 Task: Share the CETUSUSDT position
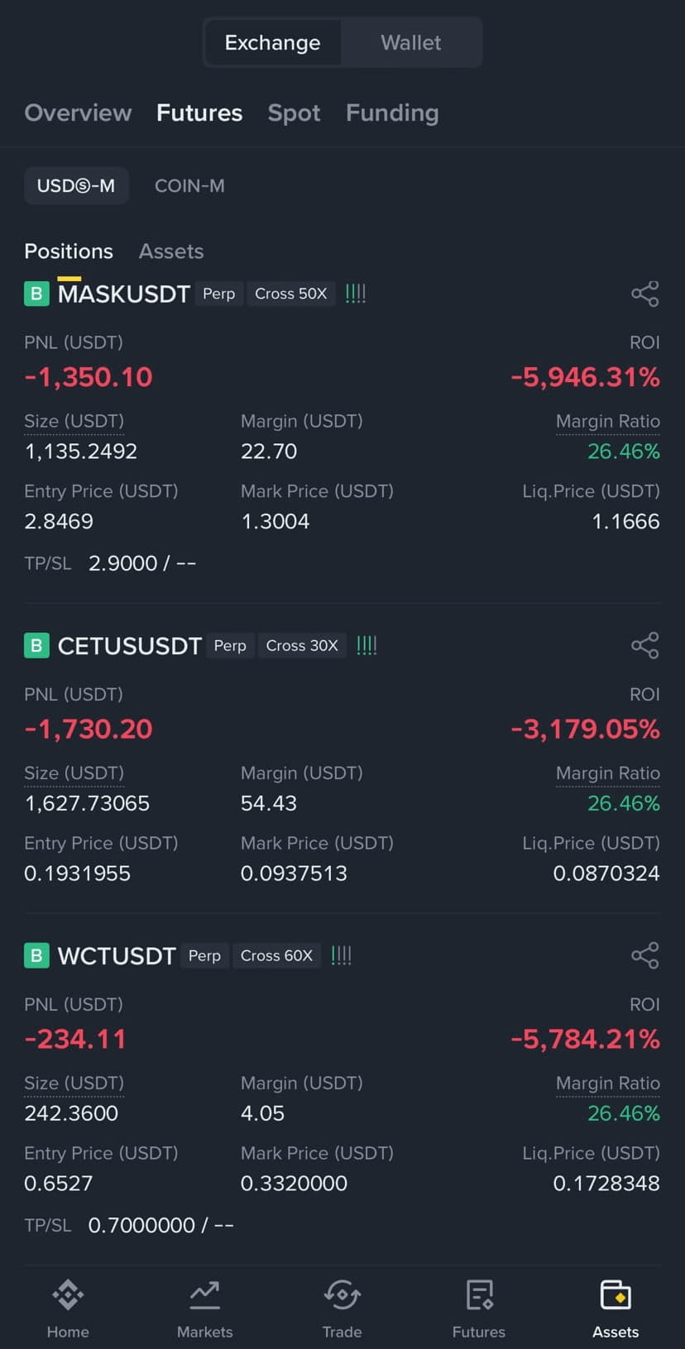(644, 645)
